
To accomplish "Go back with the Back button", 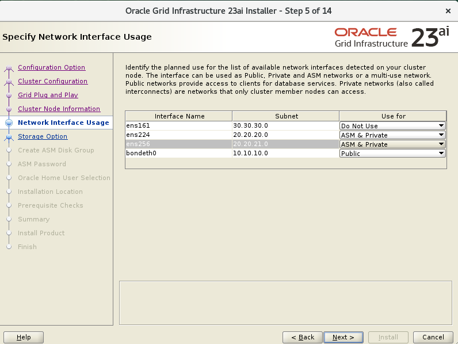I will pos(303,337).
